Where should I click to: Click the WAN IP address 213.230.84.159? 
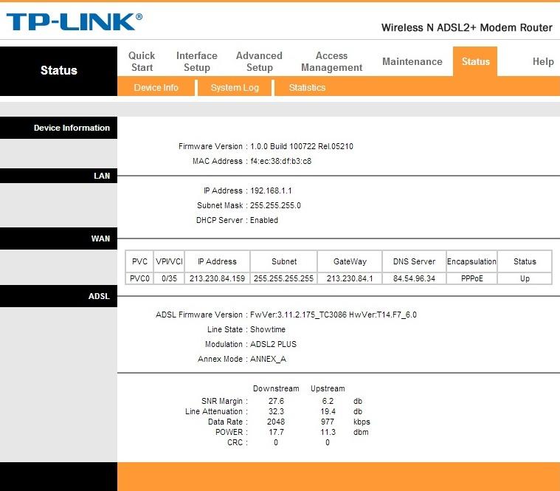[x=217, y=278]
